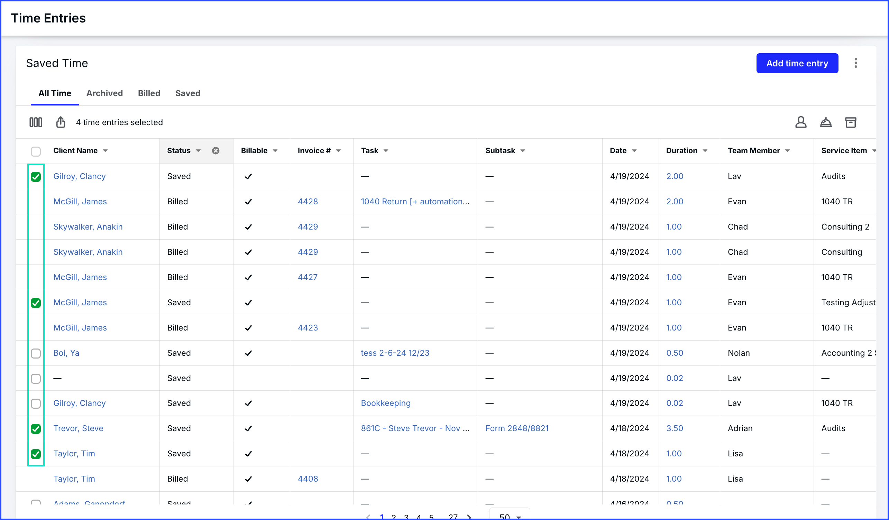
Task: Click the Adrian team member cell
Action: coord(740,429)
